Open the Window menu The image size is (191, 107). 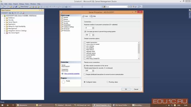(33, 4)
